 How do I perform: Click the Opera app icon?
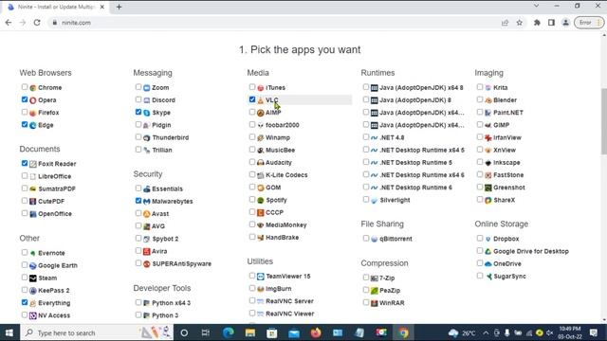33,100
